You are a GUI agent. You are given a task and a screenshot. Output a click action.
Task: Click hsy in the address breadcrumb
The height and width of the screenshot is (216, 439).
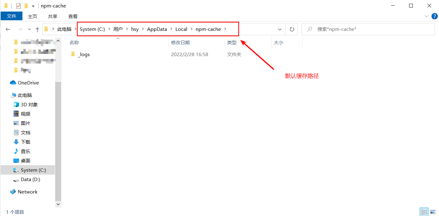click(135, 29)
